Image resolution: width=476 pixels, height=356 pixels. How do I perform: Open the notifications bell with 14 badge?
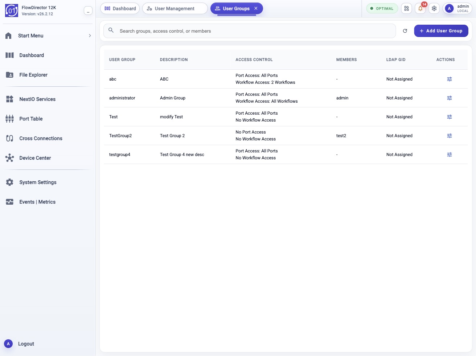pos(420,8)
